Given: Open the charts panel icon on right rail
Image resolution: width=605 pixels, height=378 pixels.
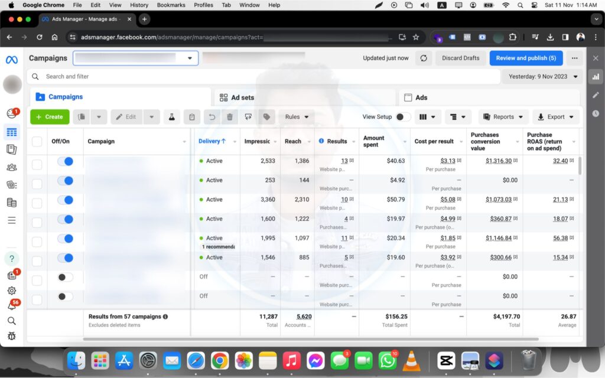Looking at the screenshot, I should click(x=596, y=77).
